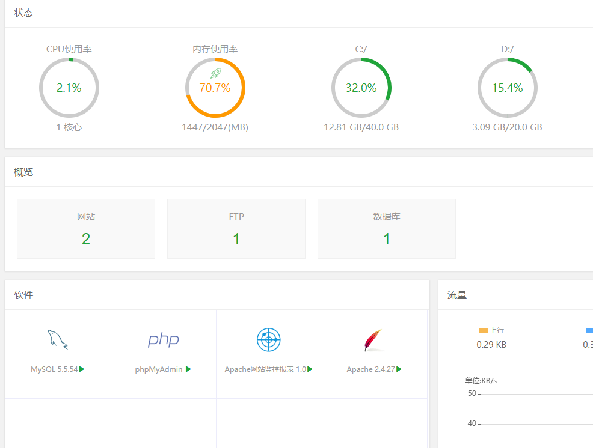The height and width of the screenshot is (448, 593).
Task: Open the Apache 2.4.27 link
Action: pyautogui.click(x=371, y=369)
